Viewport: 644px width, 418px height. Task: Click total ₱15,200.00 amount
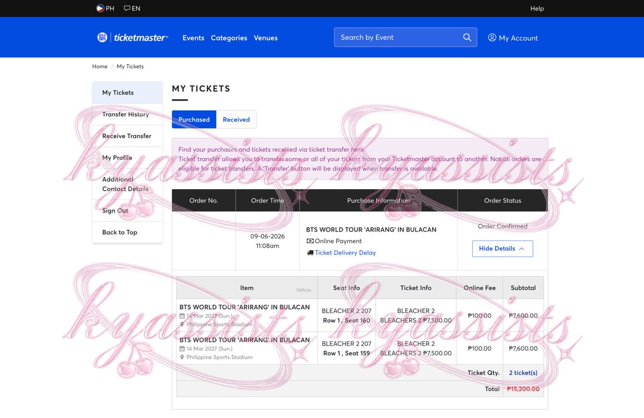(x=523, y=389)
